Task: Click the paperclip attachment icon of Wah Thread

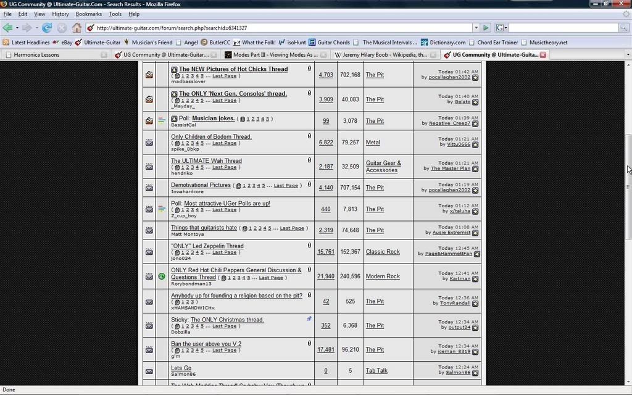Action: (x=309, y=160)
